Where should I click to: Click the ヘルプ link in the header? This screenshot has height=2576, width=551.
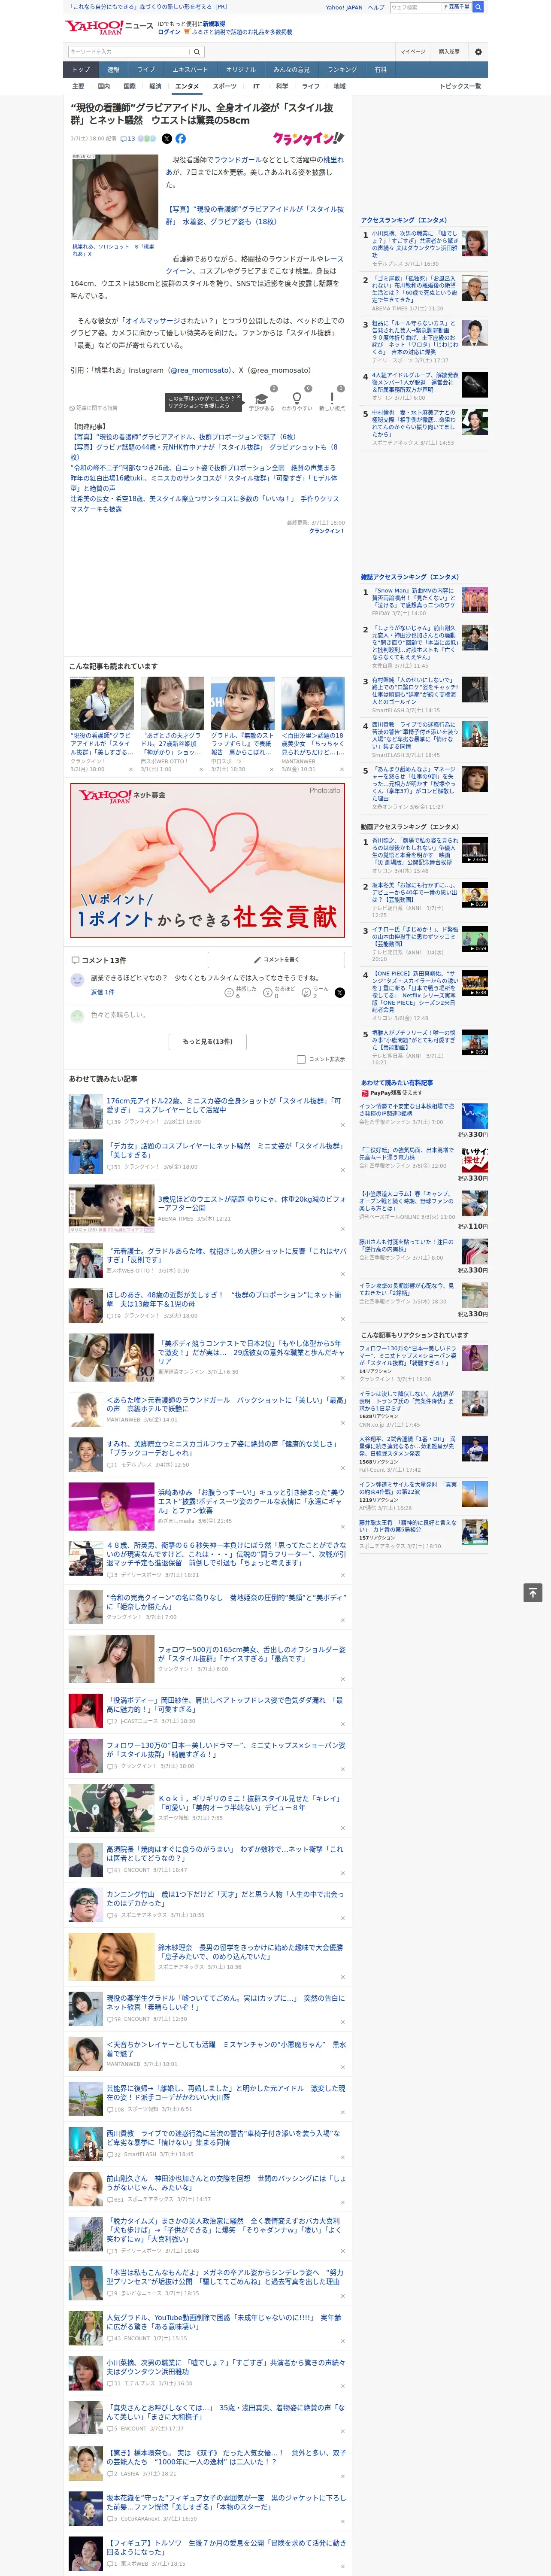click(375, 7)
